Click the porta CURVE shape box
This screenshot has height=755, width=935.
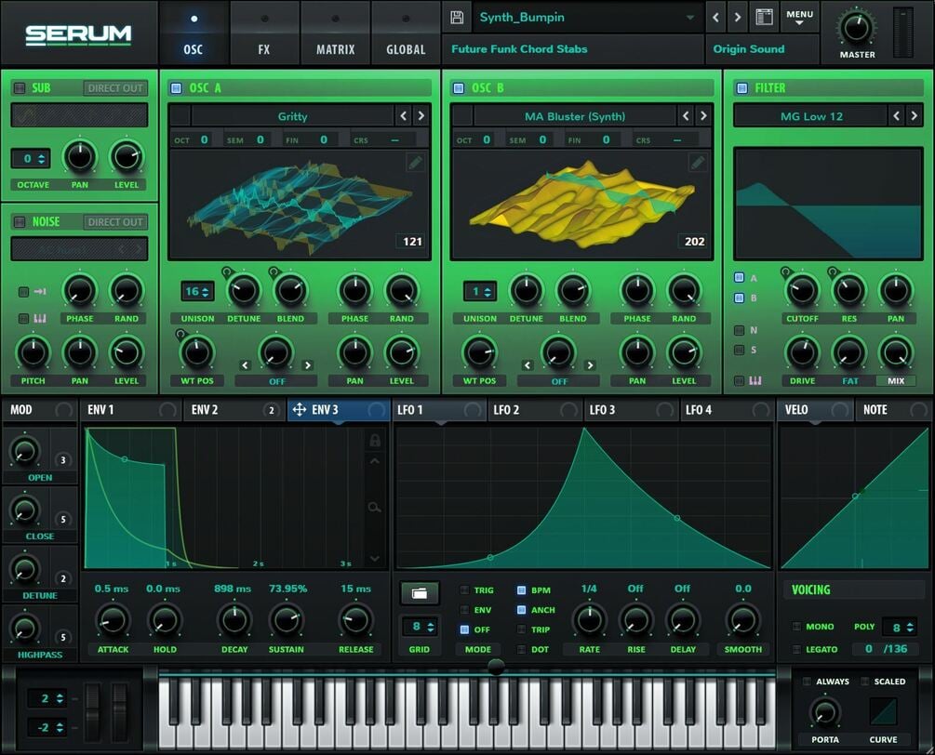[883, 711]
